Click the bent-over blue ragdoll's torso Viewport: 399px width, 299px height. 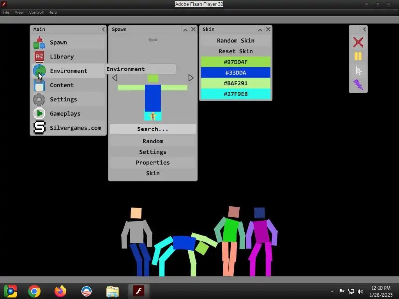(184, 243)
